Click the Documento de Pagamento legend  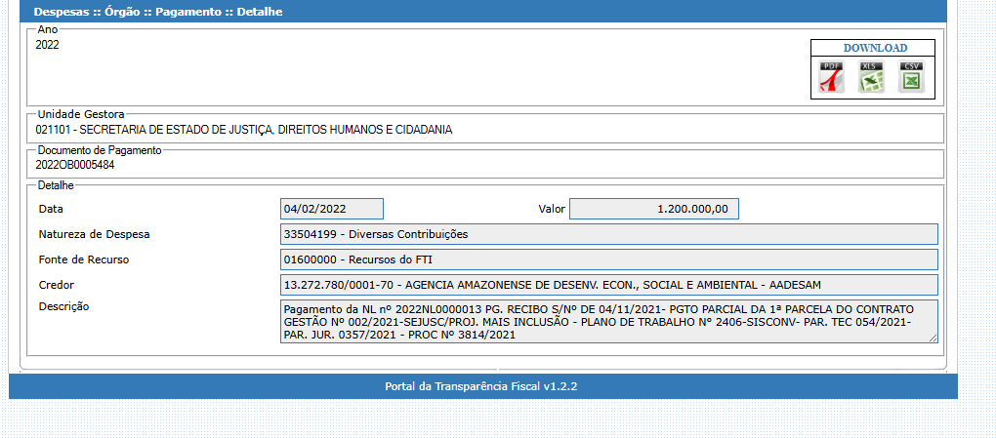click(x=100, y=150)
